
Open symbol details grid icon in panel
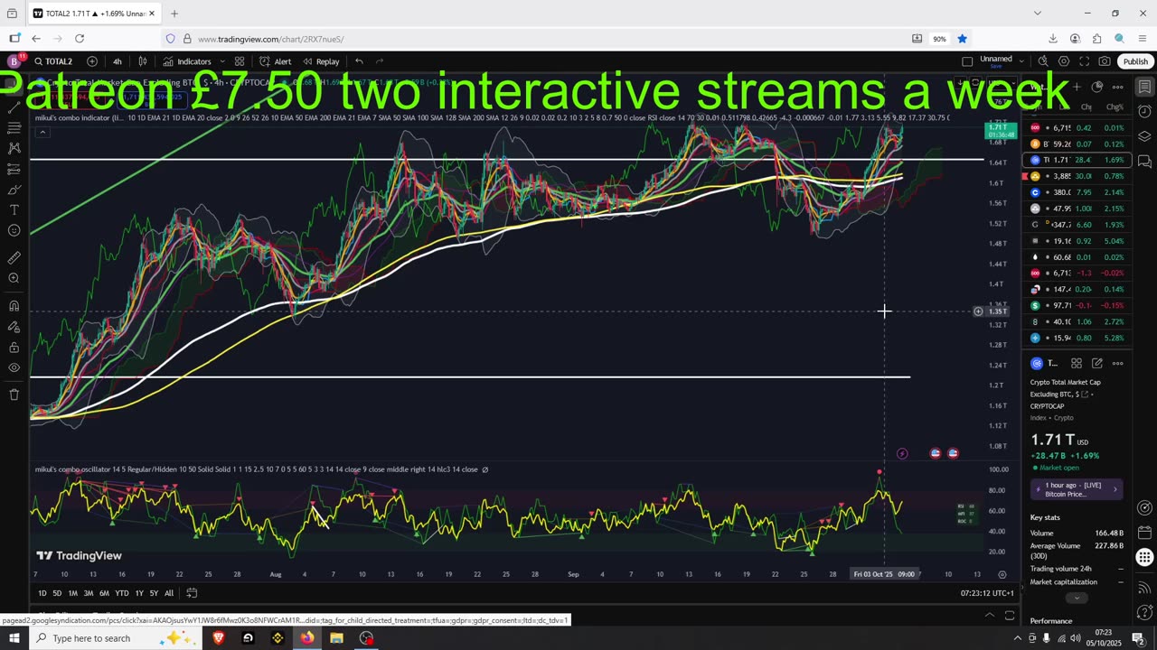tap(1077, 363)
